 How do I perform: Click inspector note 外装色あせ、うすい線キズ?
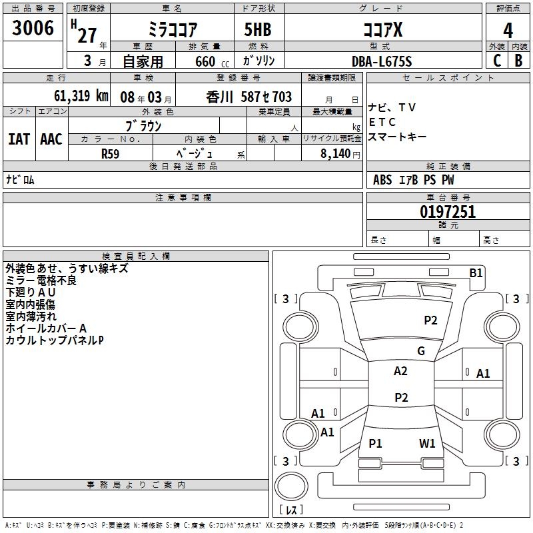tap(67, 268)
